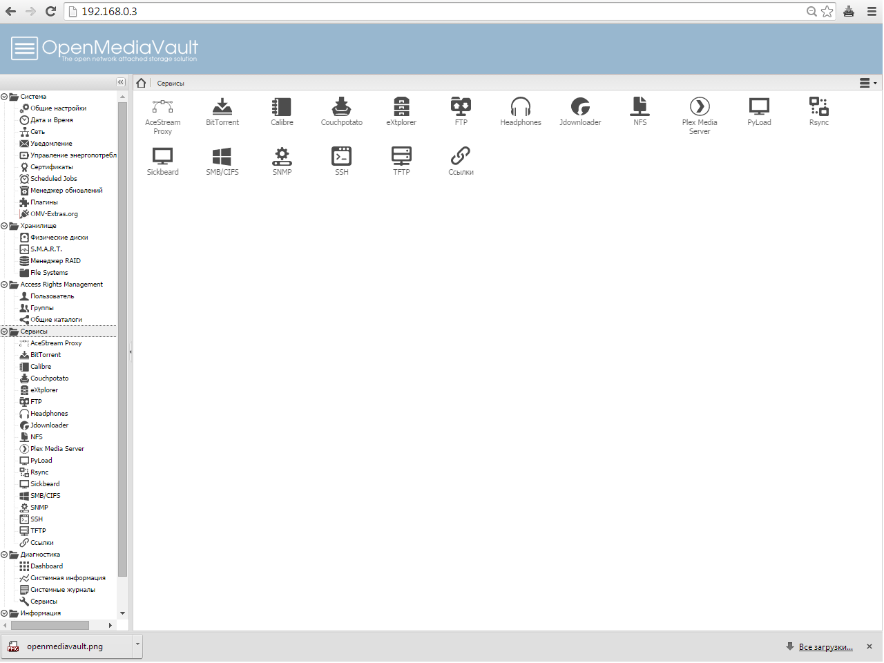The width and height of the screenshot is (884, 663).
Task: Click the sidebar horizontal scrollbar
Action: 50,625
